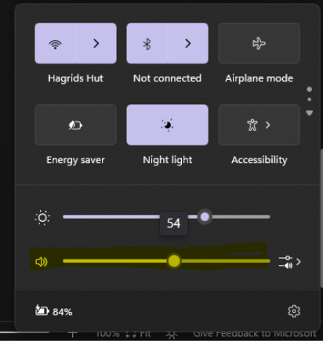This screenshot has width=323, height=341.
Task: Enable Airplane mode tile
Action: (259, 43)
